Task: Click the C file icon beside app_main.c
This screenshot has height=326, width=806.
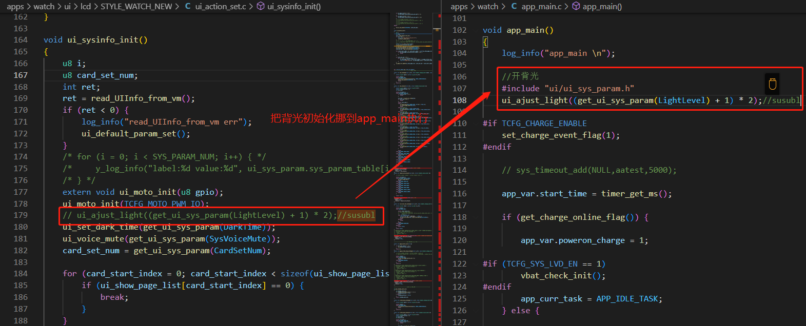Action: click(514, 6)
